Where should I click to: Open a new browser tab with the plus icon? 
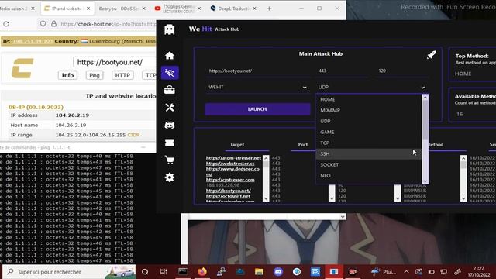tap(269, 9)
